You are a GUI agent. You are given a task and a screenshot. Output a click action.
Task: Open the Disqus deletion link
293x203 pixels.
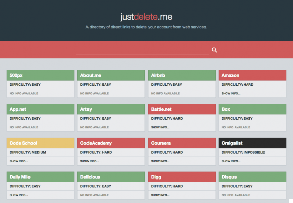[x=252, y=177]
